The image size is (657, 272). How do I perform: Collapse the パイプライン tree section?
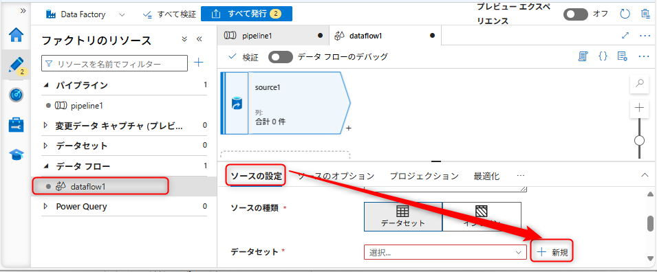pyautogui.click(x=45, y=85)
